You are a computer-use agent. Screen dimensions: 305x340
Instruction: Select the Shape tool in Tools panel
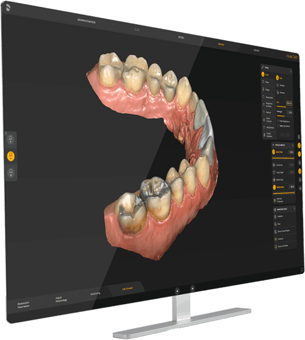[267, 90]
